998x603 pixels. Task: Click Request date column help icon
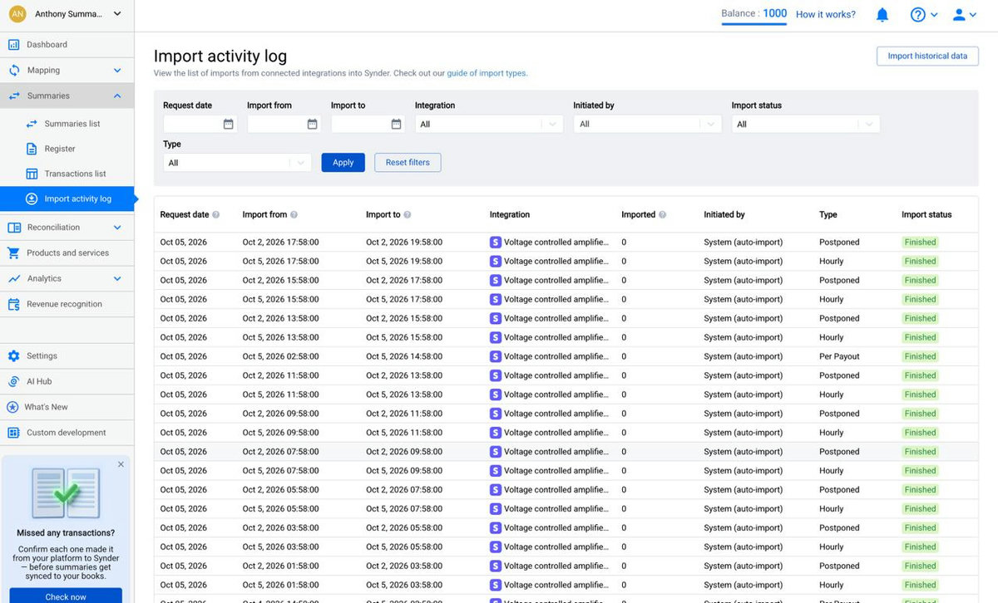tap(216, 215)
